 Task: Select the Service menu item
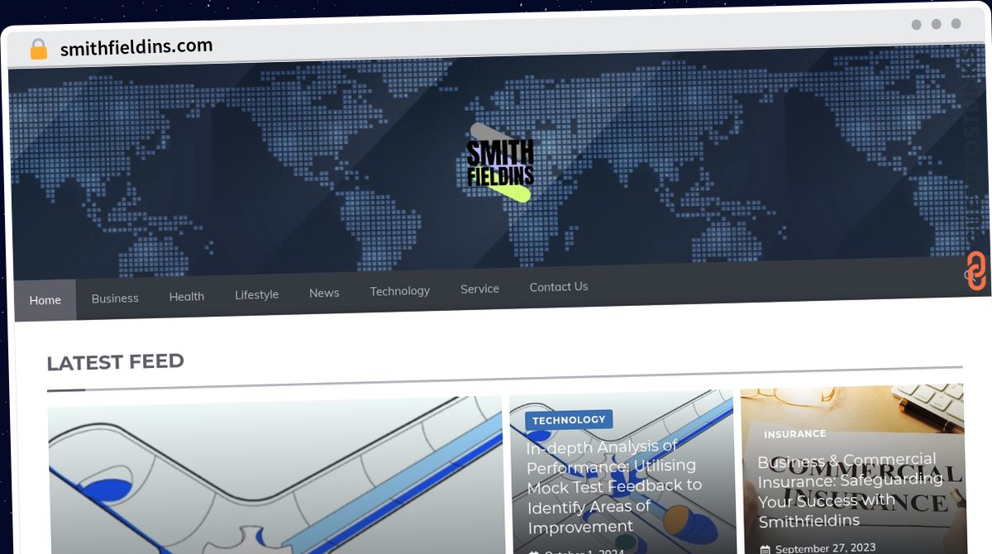479,289
